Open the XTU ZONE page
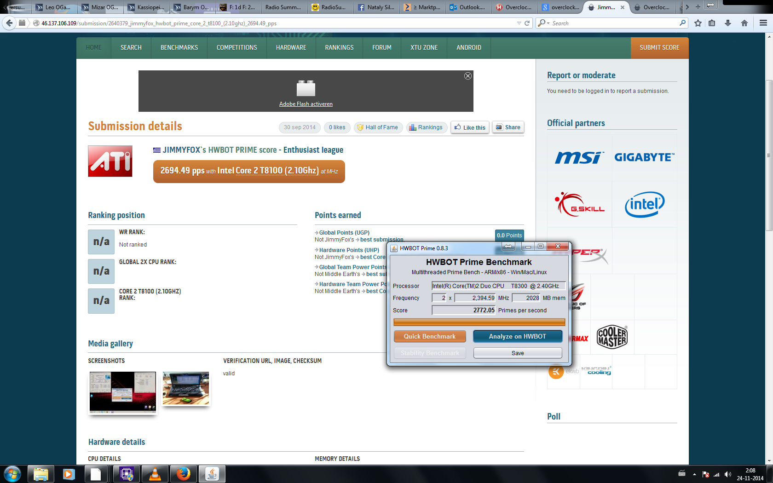The width and height of the screenshot is (773, 483). coord(424,48)
